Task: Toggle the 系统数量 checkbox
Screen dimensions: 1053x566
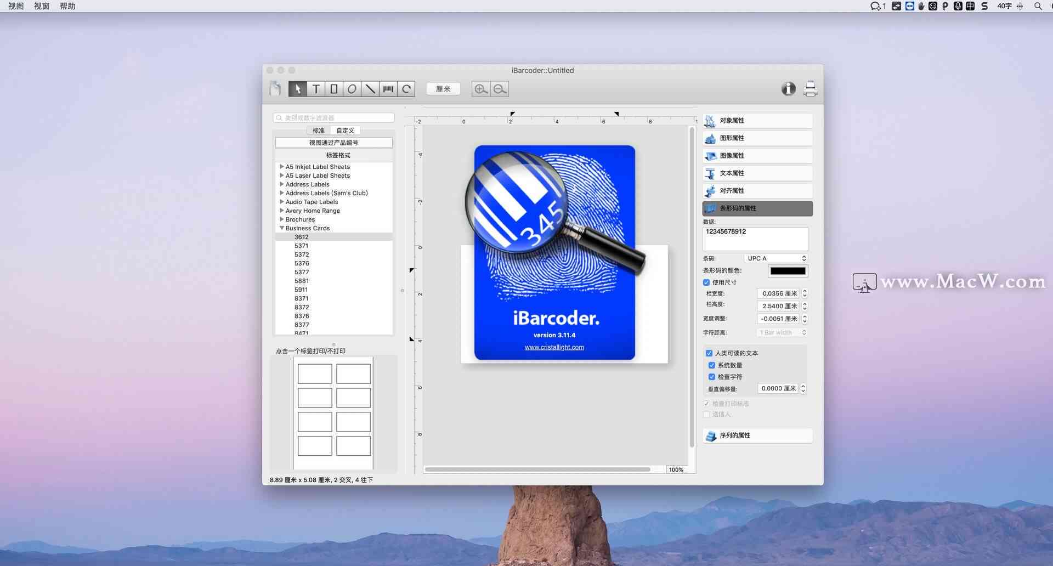Action: (x=712, y=365)
